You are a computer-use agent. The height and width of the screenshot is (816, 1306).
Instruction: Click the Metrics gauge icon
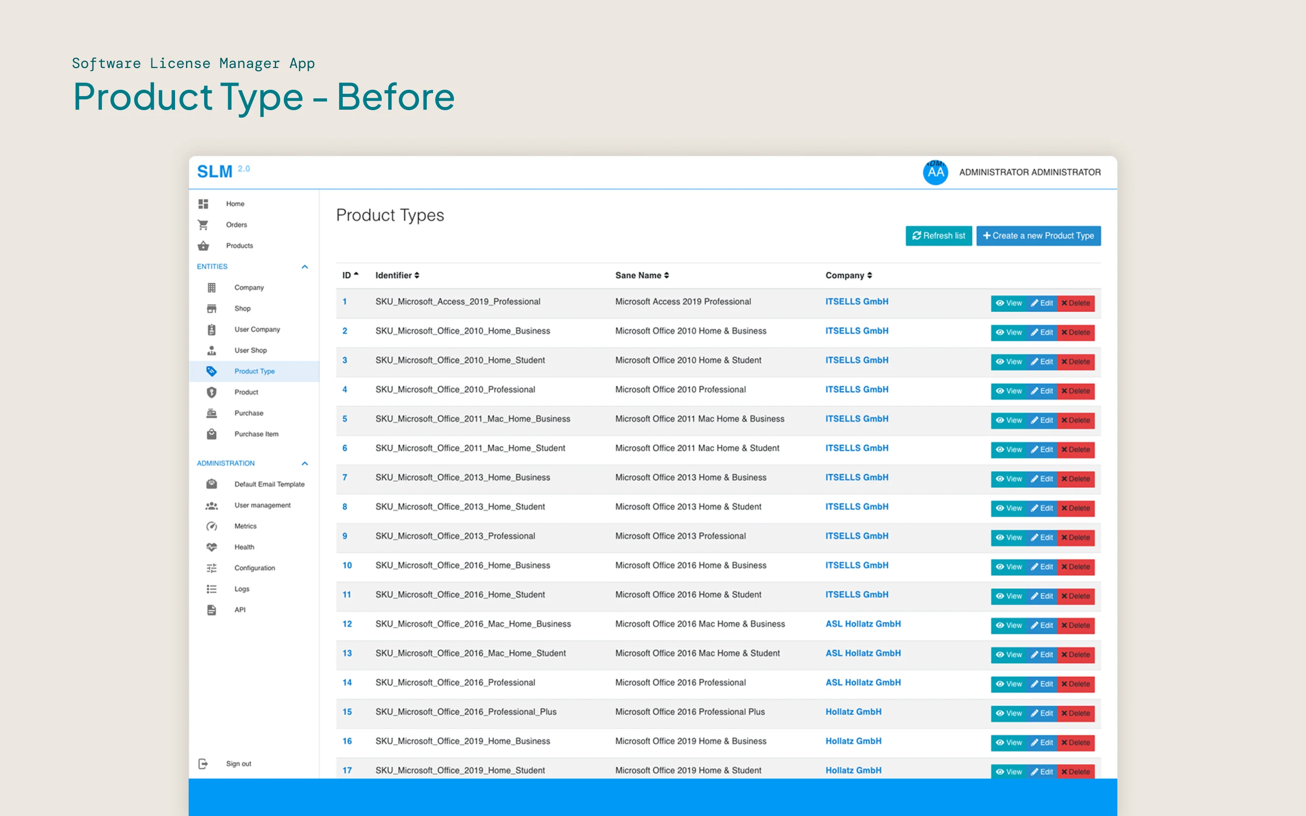[x=212, y=526]
